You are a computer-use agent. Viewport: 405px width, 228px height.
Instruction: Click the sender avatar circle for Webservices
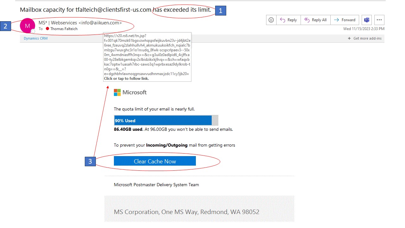[x=27, y=26]
